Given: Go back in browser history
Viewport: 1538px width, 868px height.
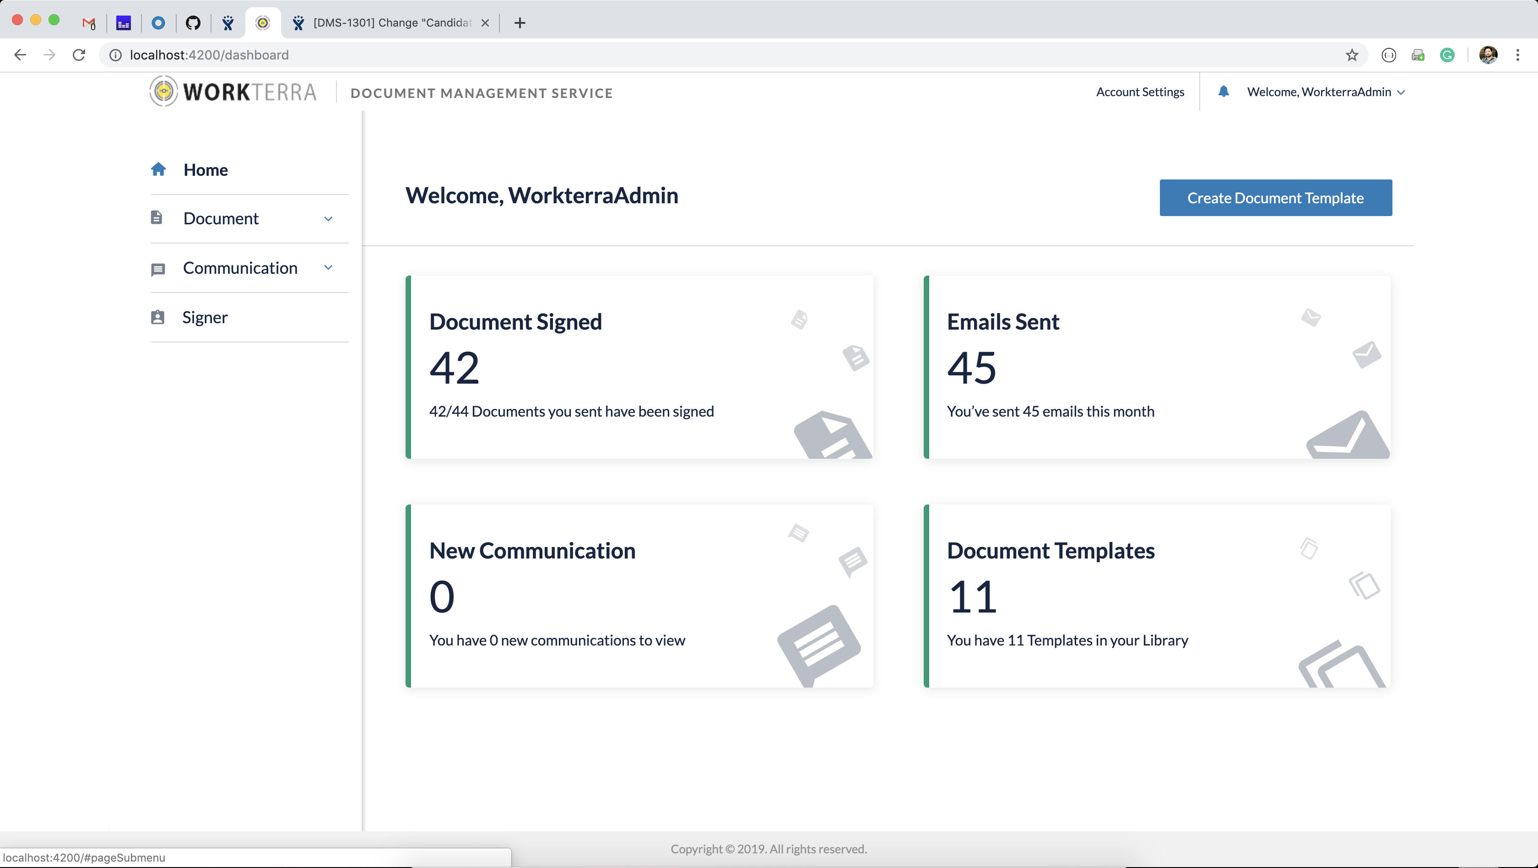Looking at the screenshot, I should 20,55.
